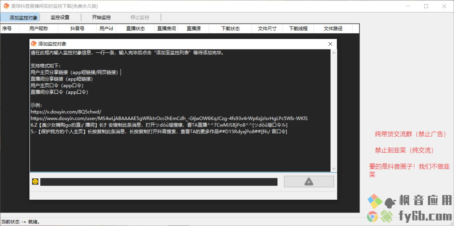Click the 文件尺寸 column header
Viewport: 454px width, 226px height.
[x=267, y=28]
